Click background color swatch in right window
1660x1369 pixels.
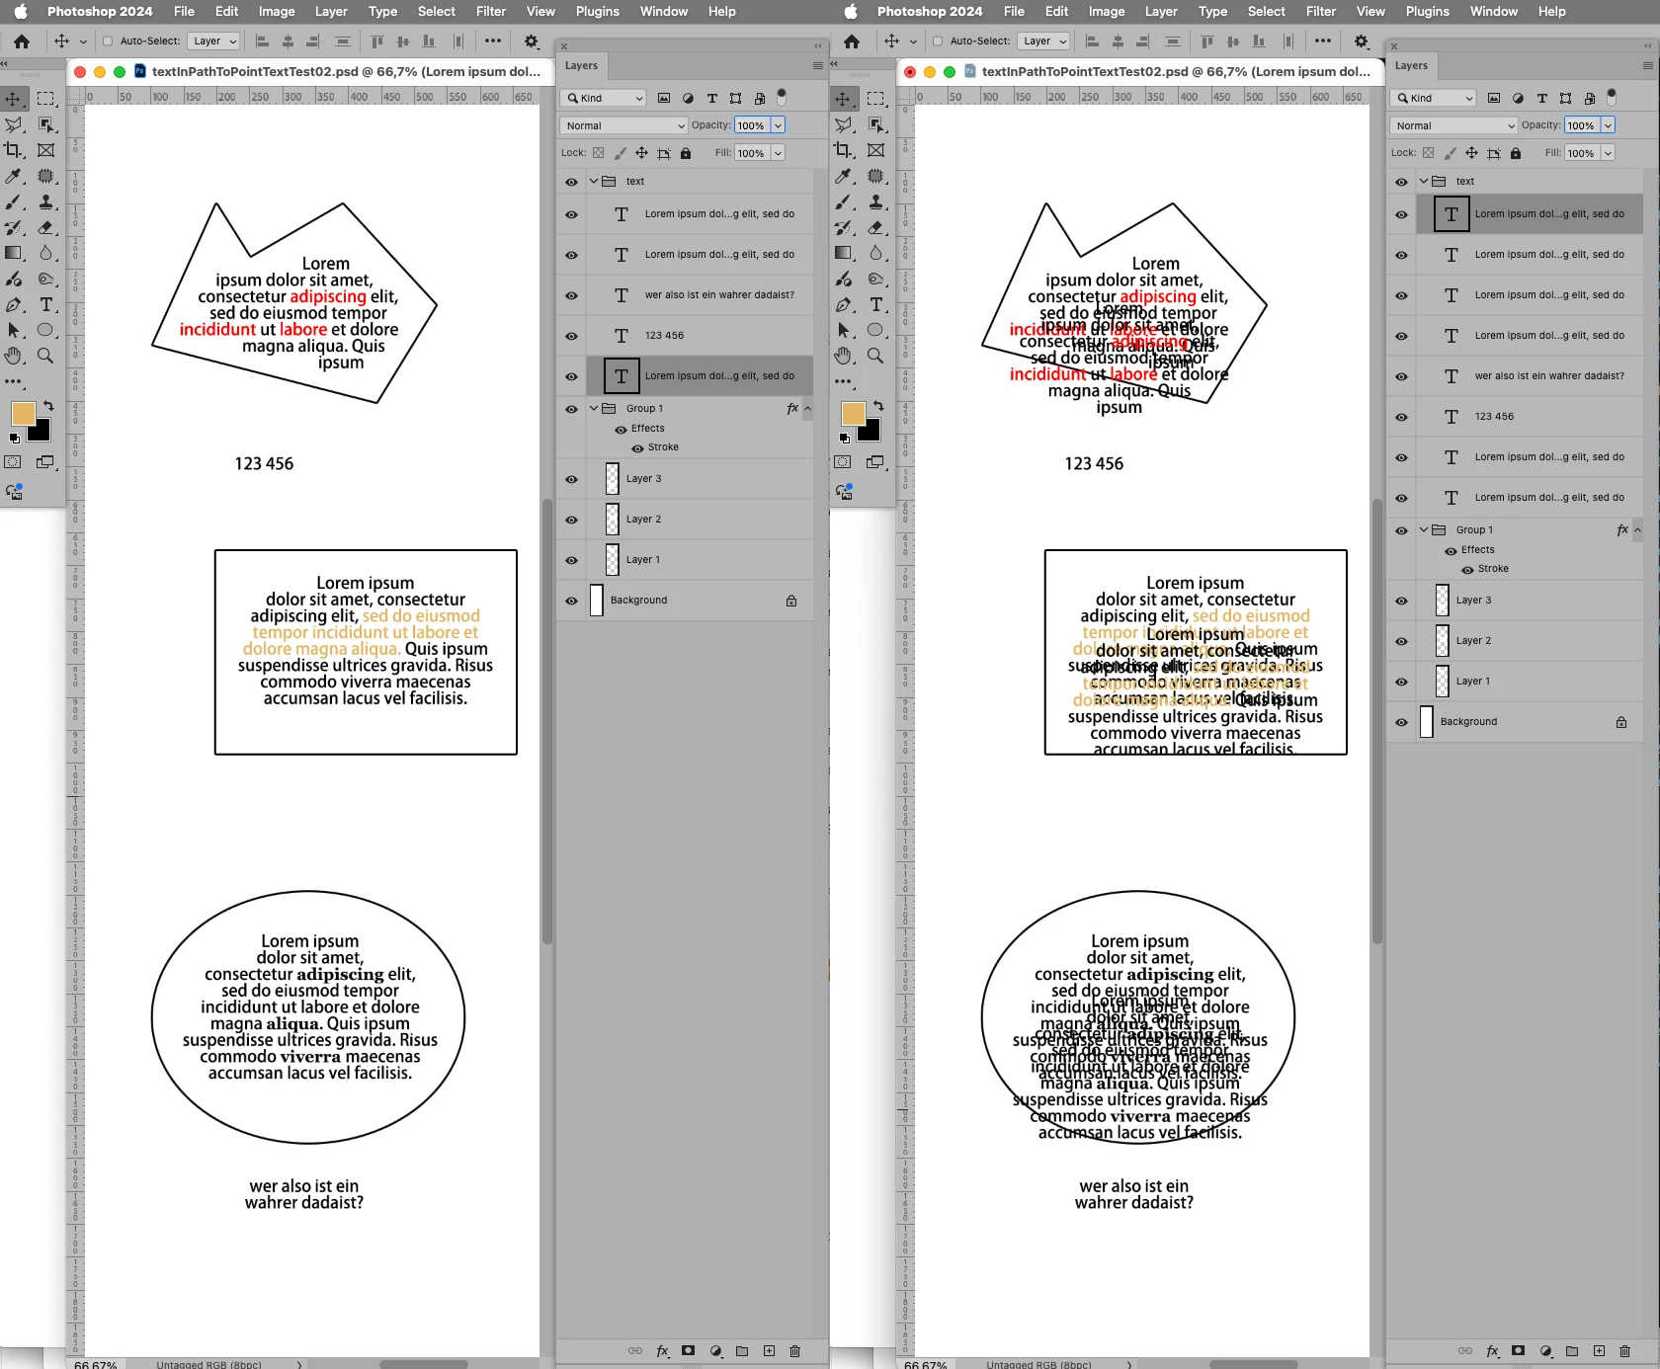tap(871, 433)
